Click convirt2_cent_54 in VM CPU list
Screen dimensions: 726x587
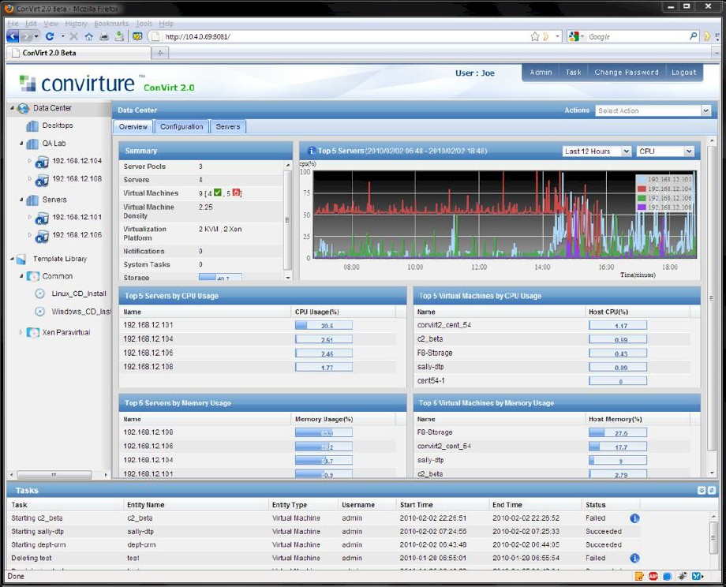point(444,325)
